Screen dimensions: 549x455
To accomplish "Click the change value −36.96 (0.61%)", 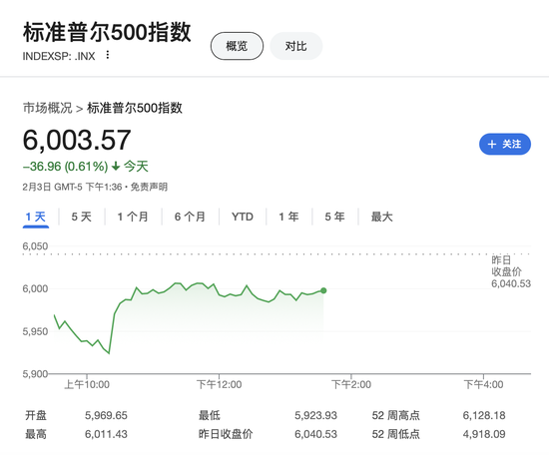I will (x=66, y=167).
